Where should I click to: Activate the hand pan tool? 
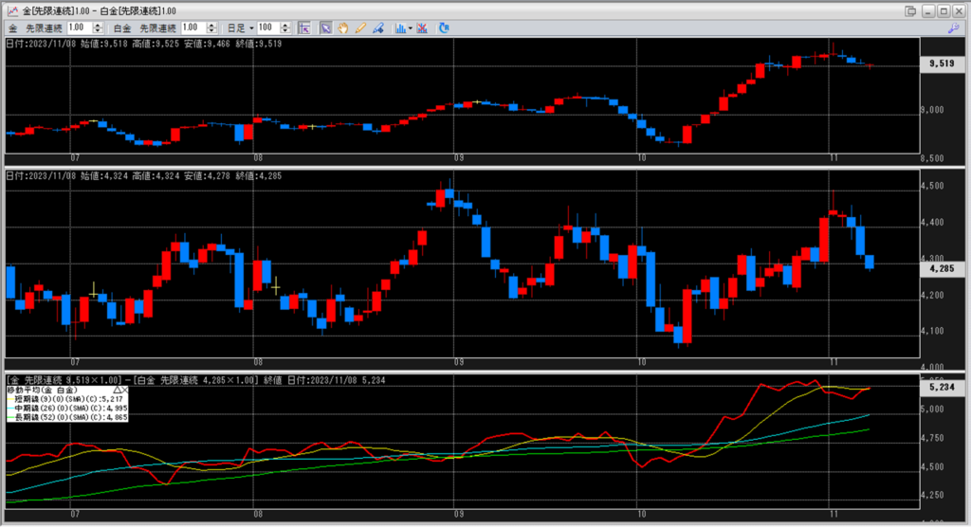tap(342, 28)
